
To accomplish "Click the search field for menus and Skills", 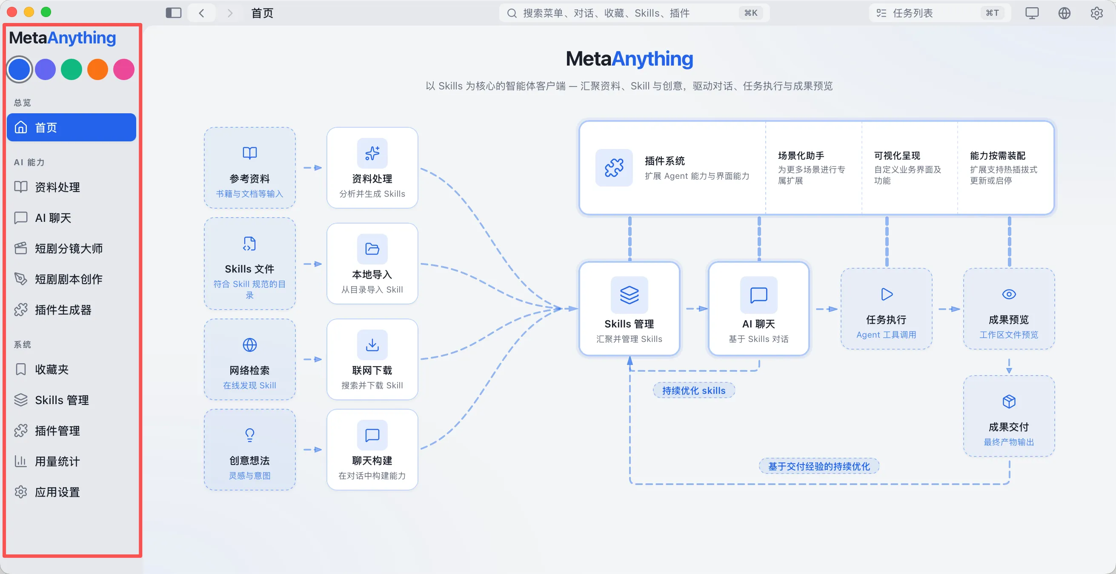I will pos(634,13).
